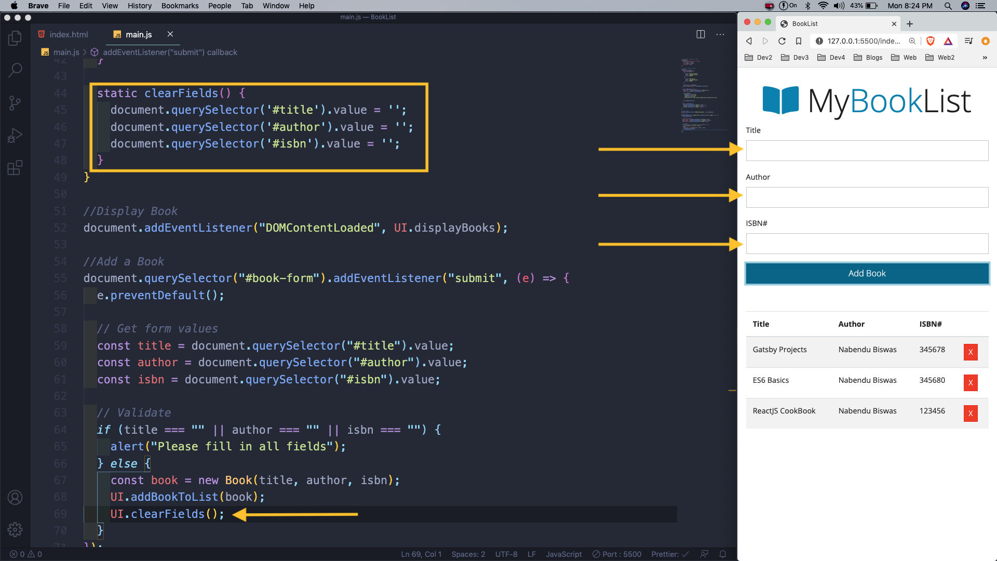Viewport: 997px width, 561px height.
Task: Open the File menu
Action: click(x=64, y=6)
